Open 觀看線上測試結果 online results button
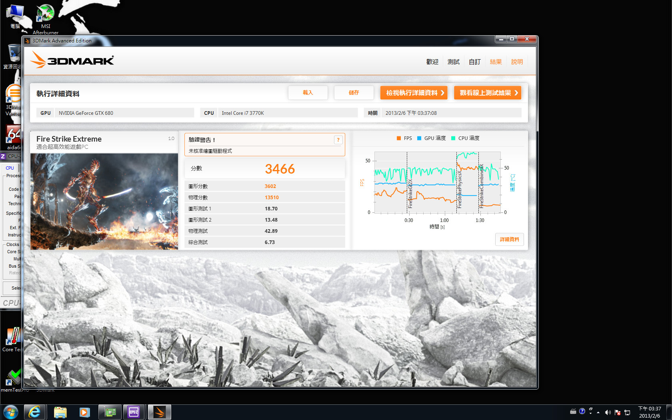This screenshot has height=420, width=672. [x=488, y=93]
